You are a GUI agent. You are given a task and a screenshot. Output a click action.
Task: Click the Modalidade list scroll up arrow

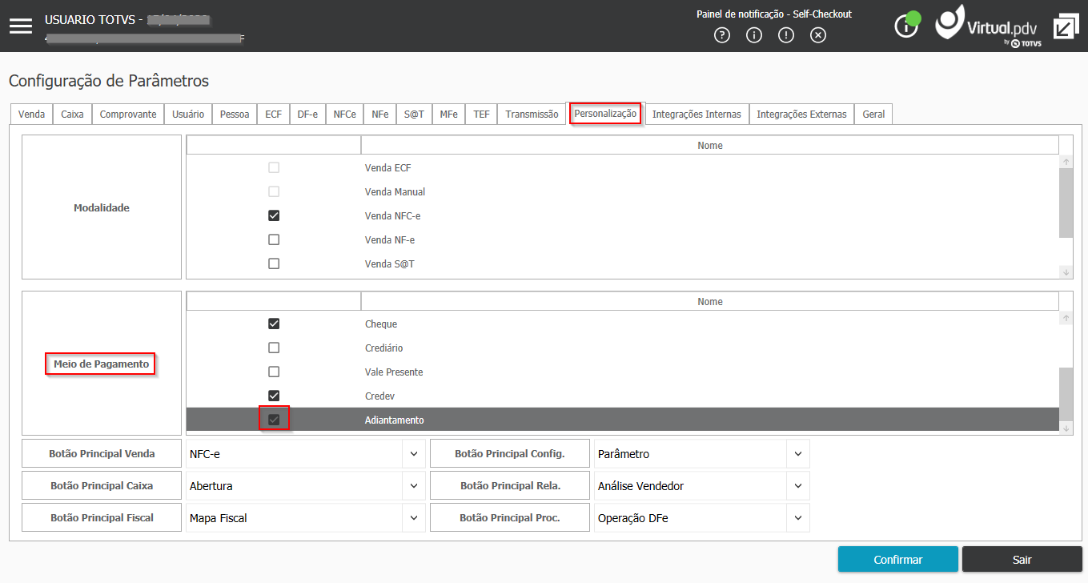[1066, 162]
